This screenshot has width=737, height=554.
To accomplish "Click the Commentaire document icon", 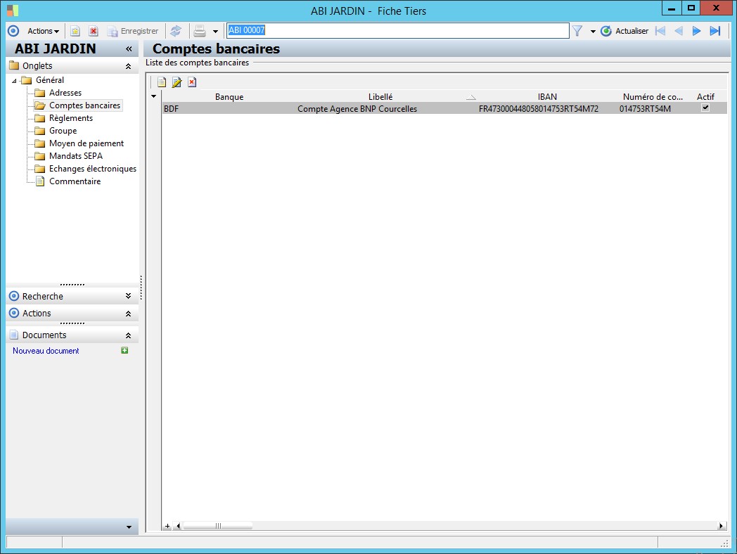I will point(40,181).
